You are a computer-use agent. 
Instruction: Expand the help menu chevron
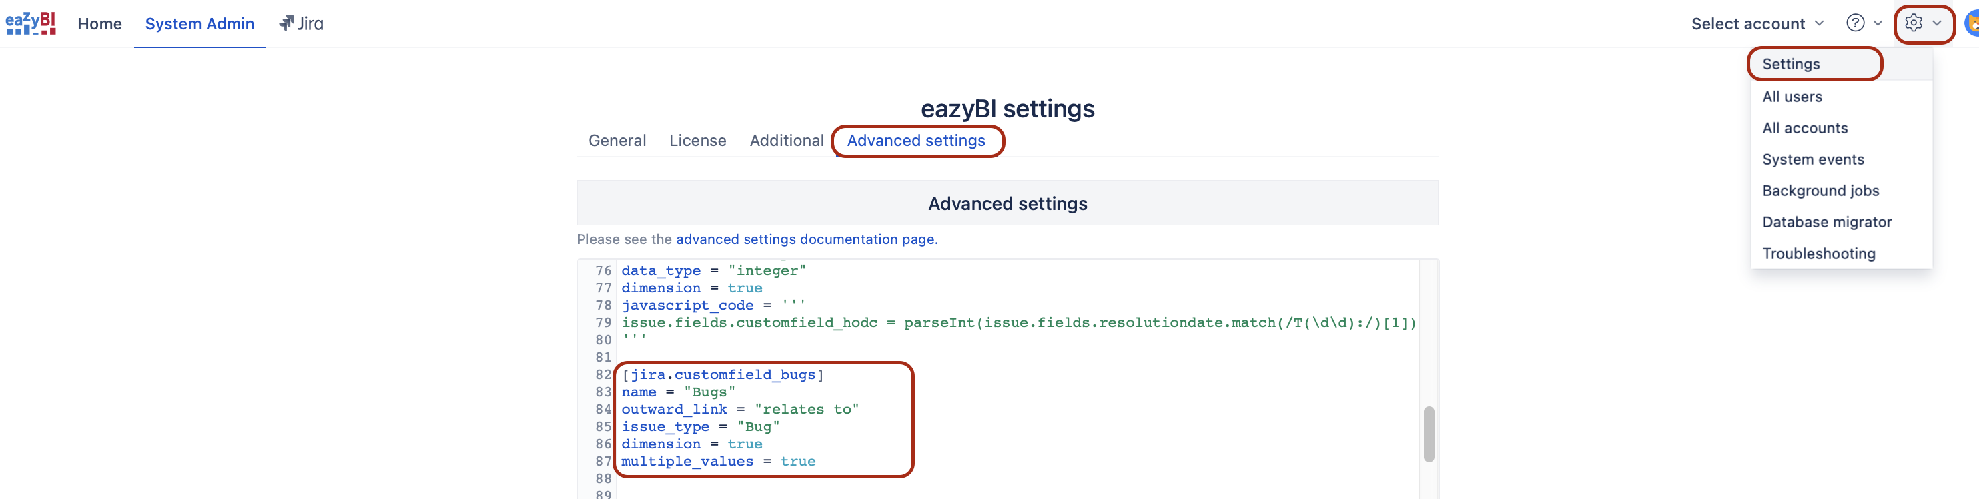click(1878, 23)
